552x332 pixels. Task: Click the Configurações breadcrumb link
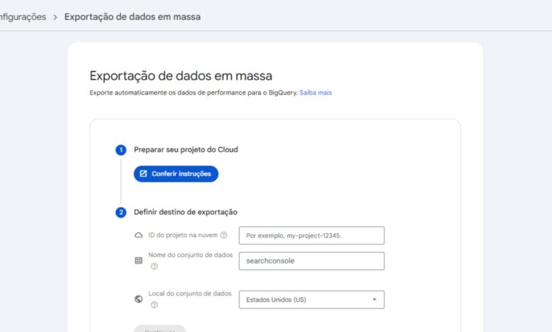coord(23,16)
